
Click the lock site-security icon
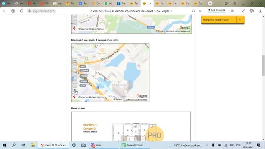coord(29,11)
